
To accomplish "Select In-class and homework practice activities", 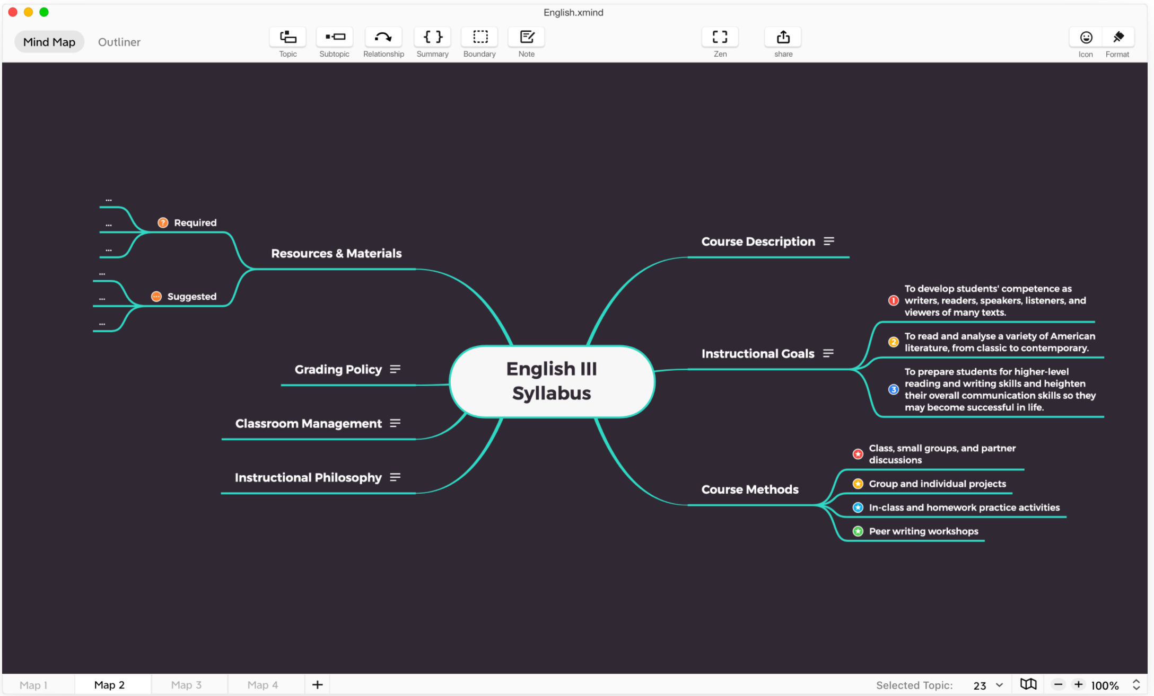I will tap(965, 507).
